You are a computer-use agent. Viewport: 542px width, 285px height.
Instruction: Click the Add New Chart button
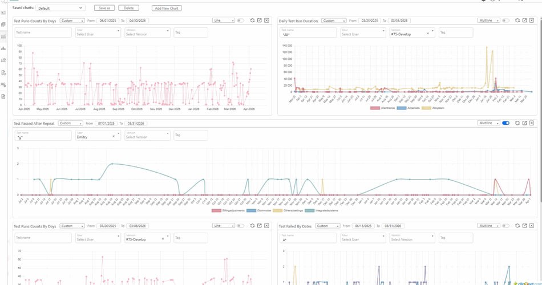(167, 8)
